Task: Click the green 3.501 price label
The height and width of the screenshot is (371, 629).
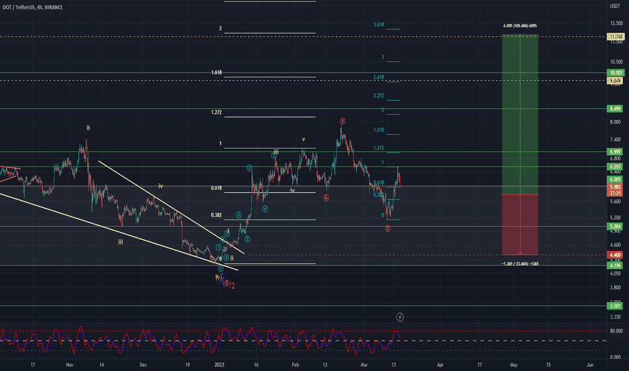Action: (615, 306)
